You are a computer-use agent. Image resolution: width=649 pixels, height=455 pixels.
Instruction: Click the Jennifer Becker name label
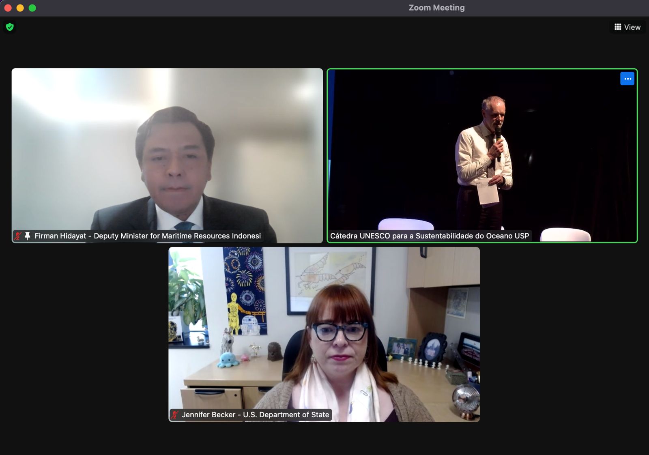255,415
